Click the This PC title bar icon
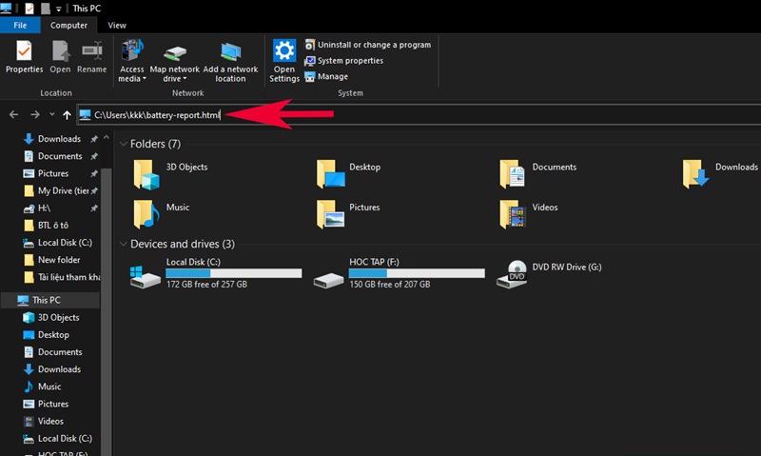761x456 pixels. pyautogui.click(x=6, y=8)
